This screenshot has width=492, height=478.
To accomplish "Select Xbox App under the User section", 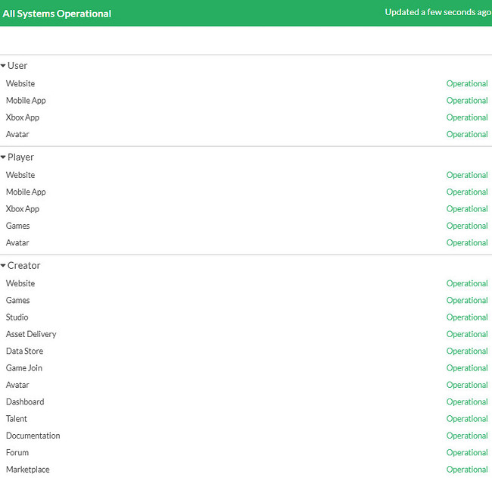I will pos(23,117).
